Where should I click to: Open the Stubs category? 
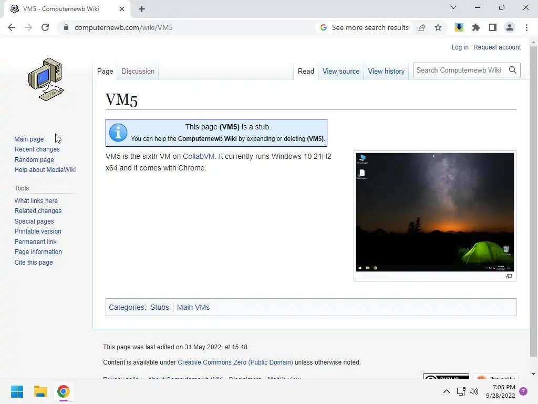coord(160,307)
